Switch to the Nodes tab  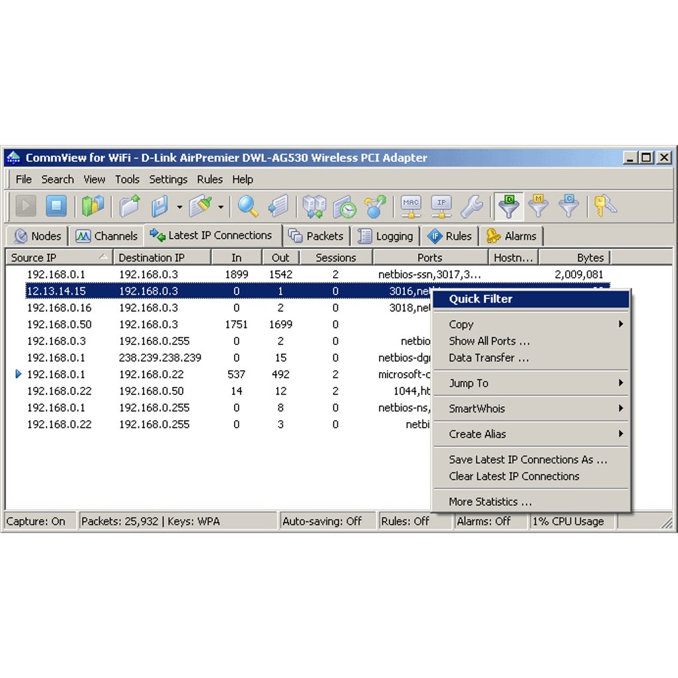coord(38,236)
